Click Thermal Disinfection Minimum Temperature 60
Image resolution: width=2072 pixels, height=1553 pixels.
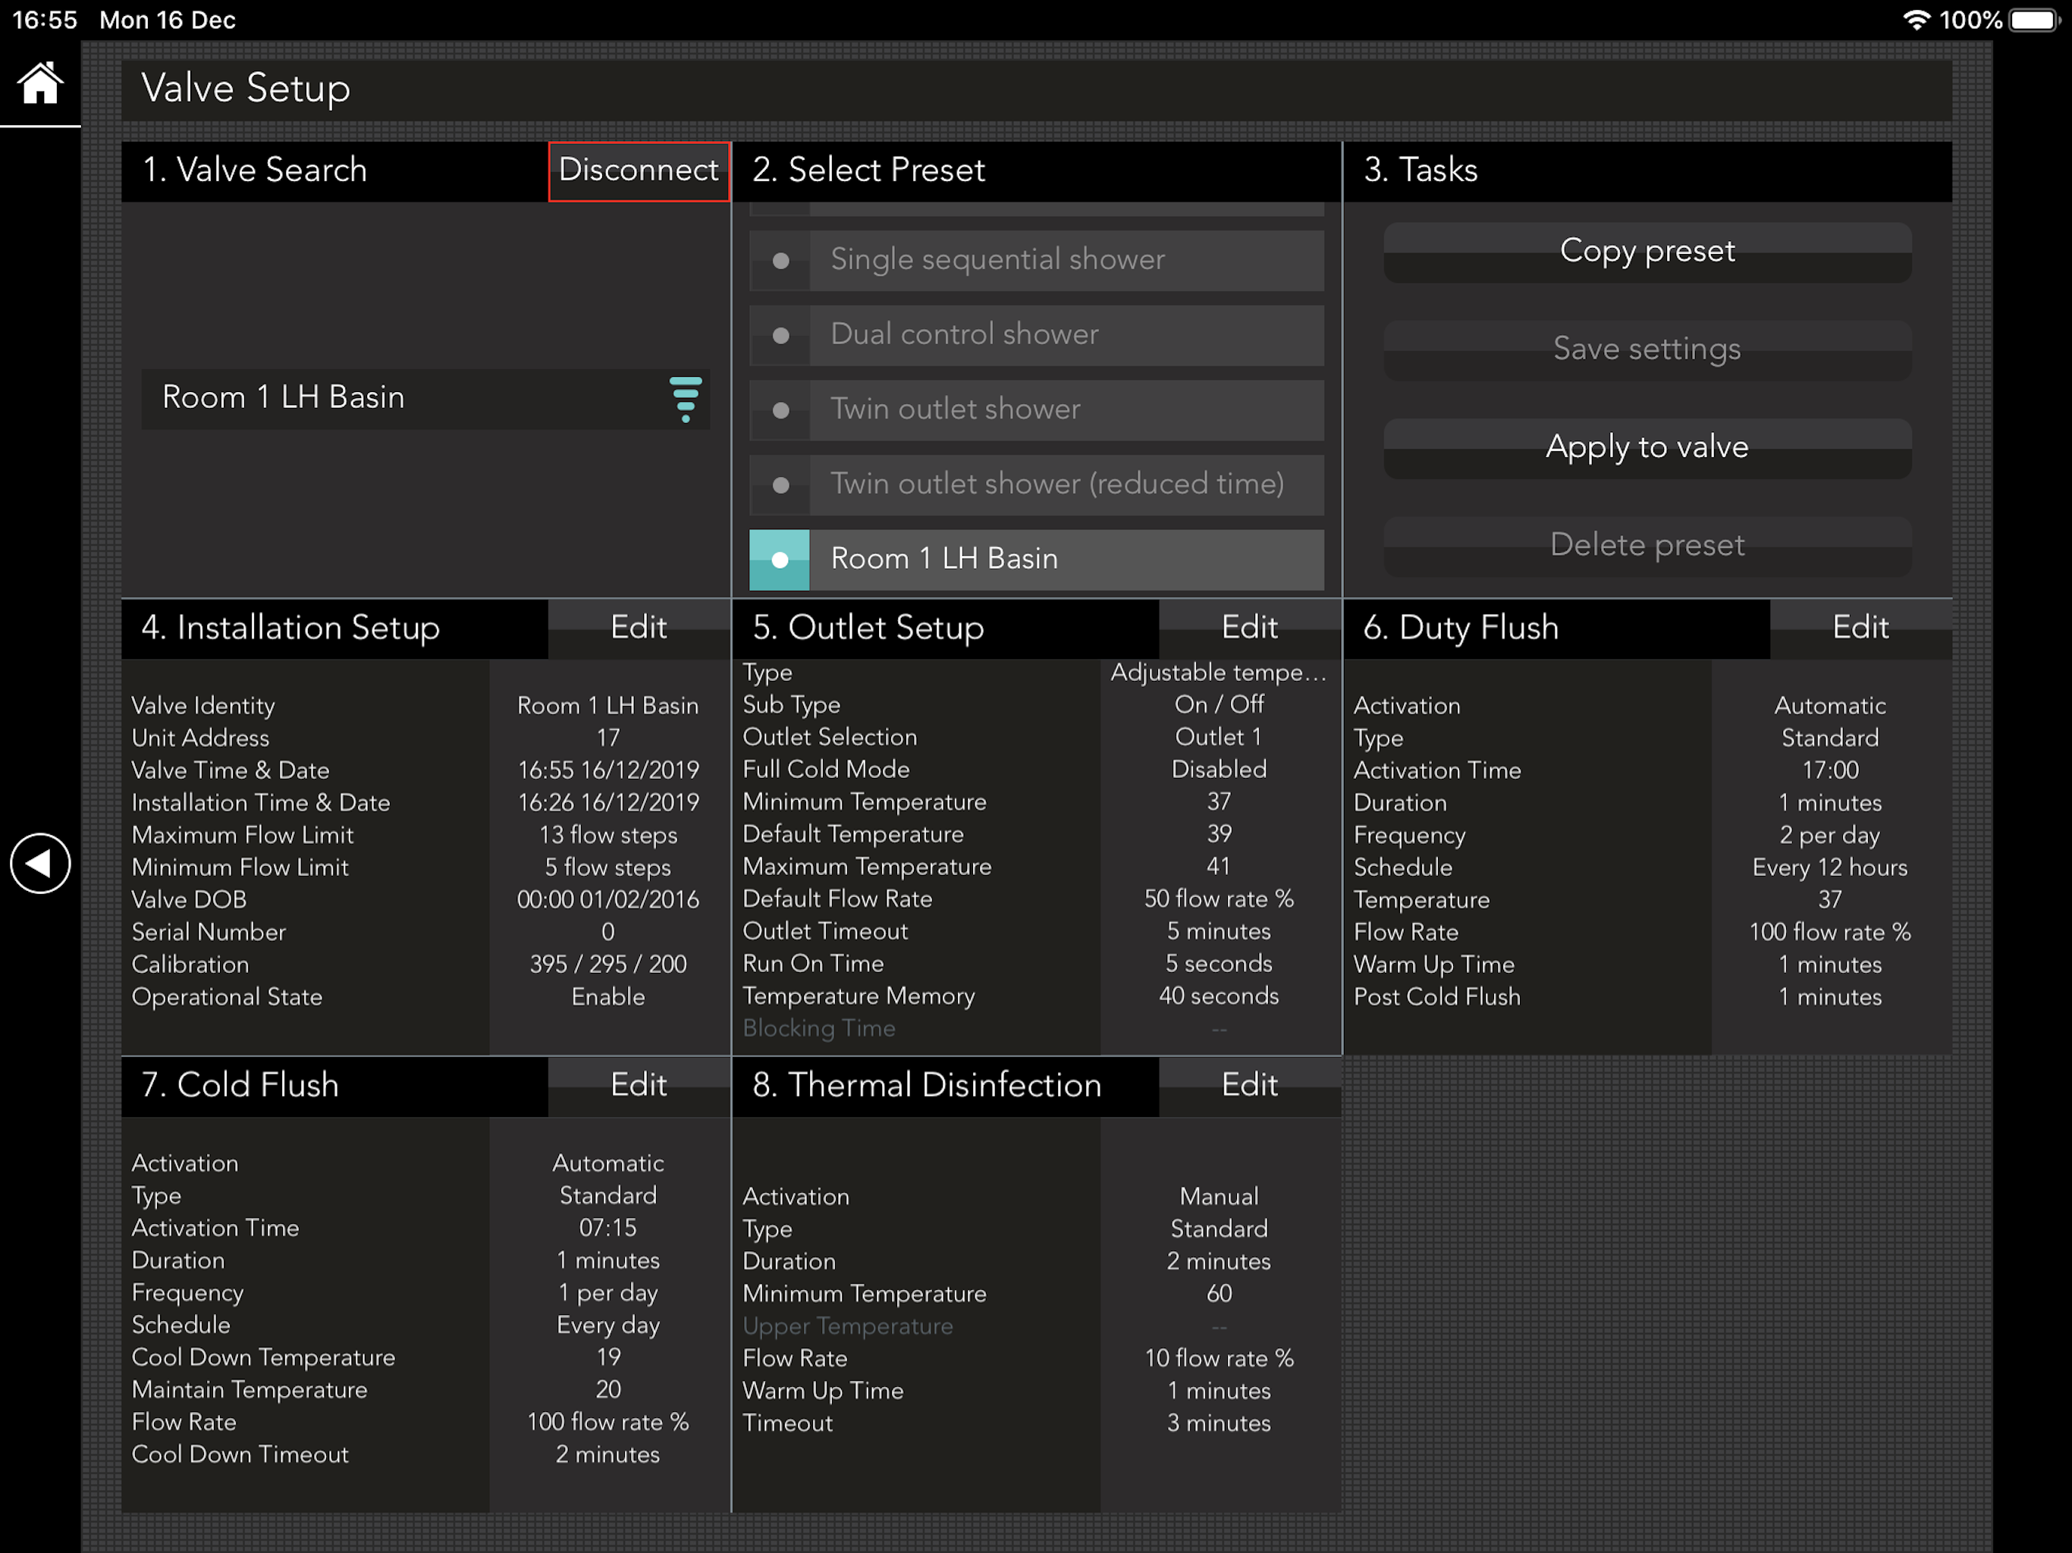coord(1219,1294)
